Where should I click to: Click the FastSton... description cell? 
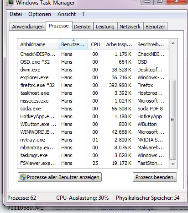[150, 163]
